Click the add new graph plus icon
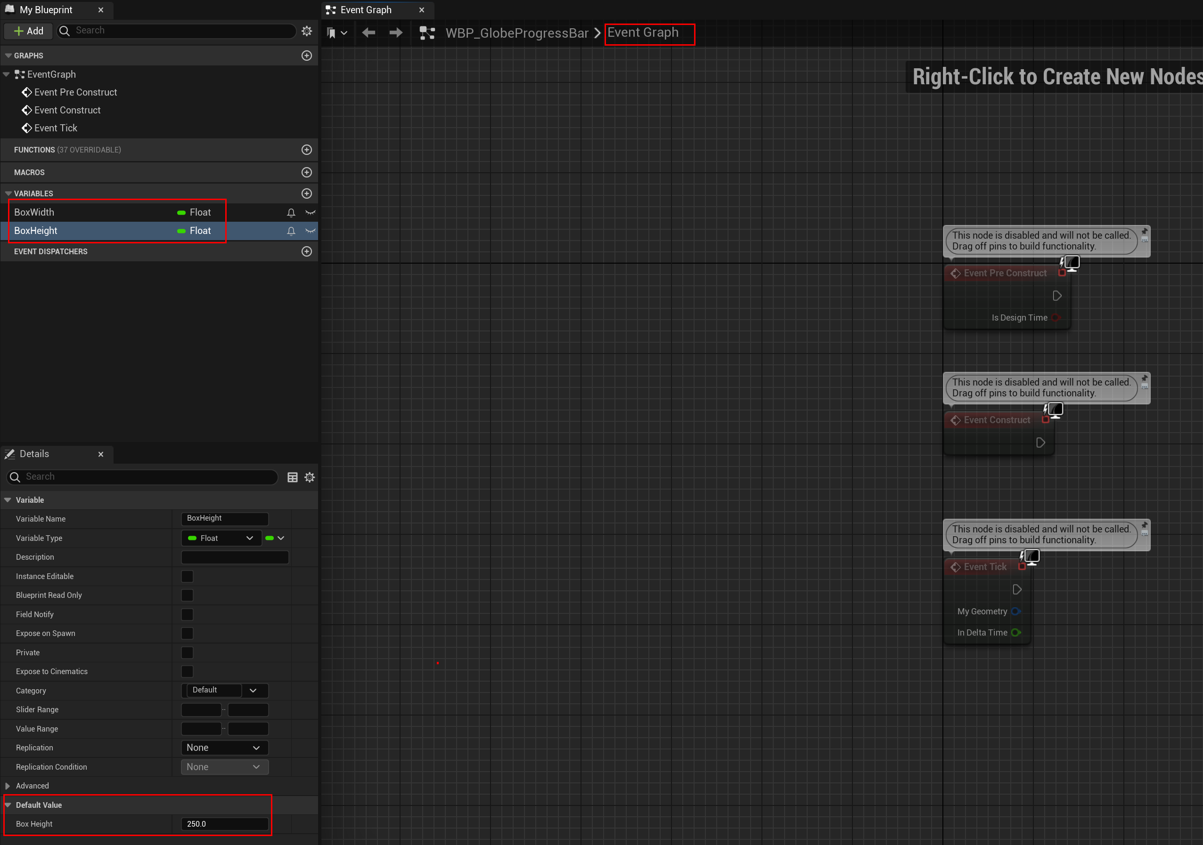The image size is (1203, 845). (x=306, y=56)
